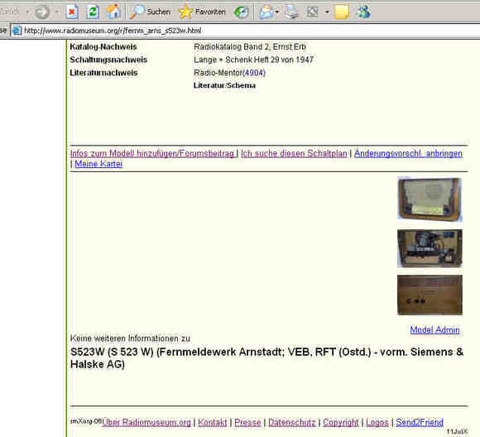Click the Messenger people icon
Image resolution: width=480 pixels, height=437 pixels.
(363, 12)
